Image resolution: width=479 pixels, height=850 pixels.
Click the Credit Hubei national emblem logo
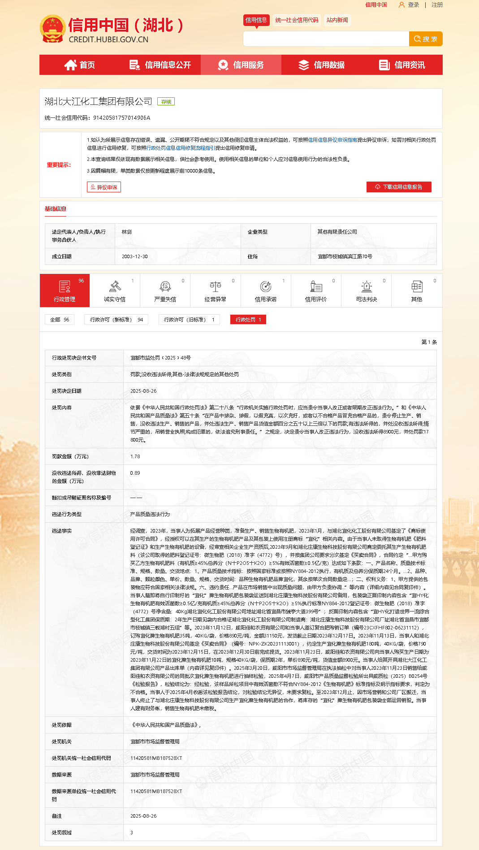pos(53,29)
